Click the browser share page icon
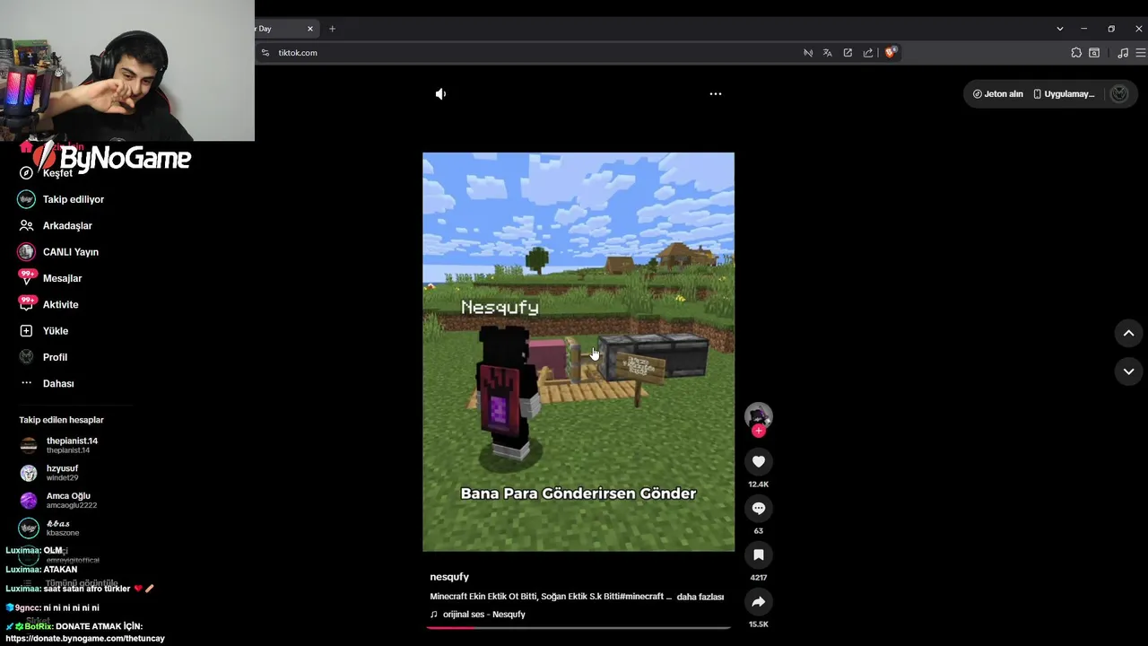The image size is (1148, 646). click(868, 53)
